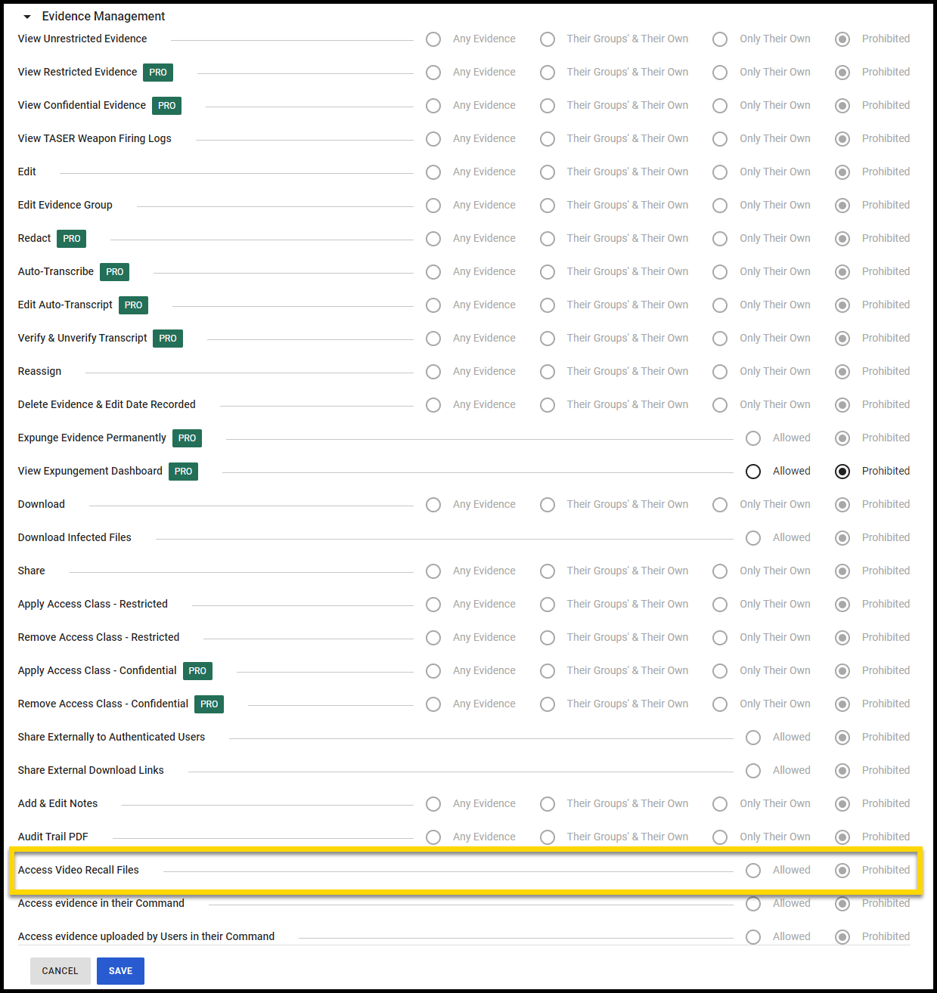Click the Cancel button
The image size is (937, 993).
click(x=61, y=971)
